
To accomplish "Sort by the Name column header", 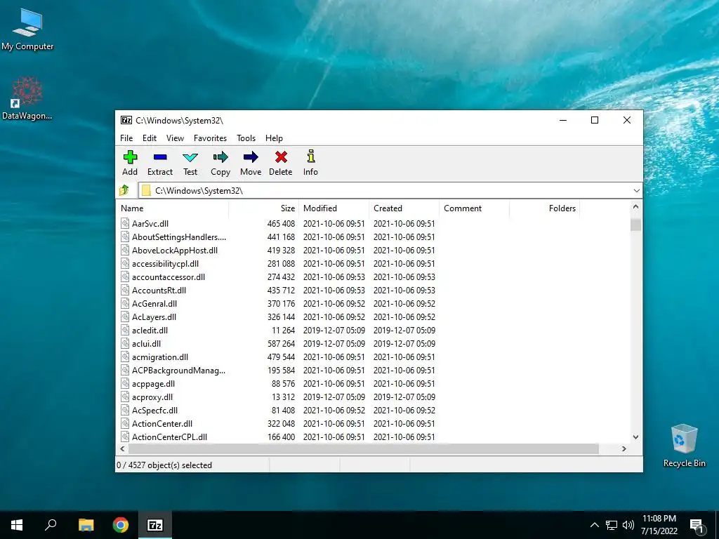I will (x=173, y=208).
